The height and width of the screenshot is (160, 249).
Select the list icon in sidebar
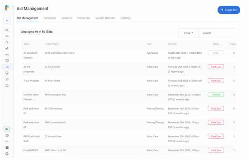click(x=7, y=67)
